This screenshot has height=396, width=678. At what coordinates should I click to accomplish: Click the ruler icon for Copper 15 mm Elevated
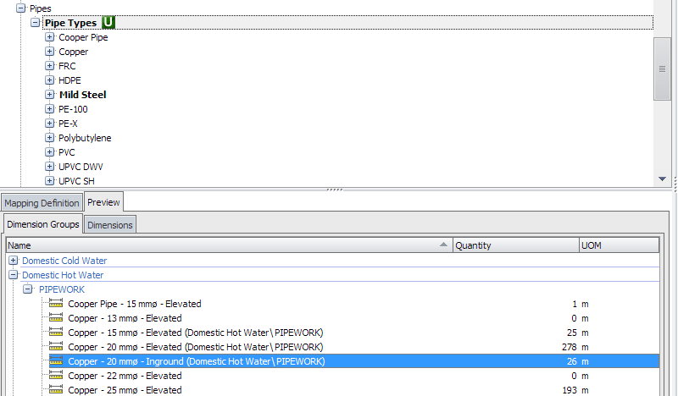pos(57,333)
